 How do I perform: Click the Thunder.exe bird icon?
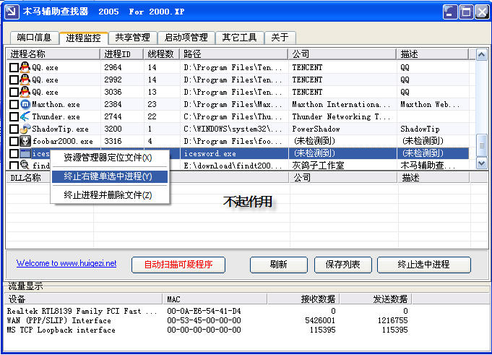point(25,116)
